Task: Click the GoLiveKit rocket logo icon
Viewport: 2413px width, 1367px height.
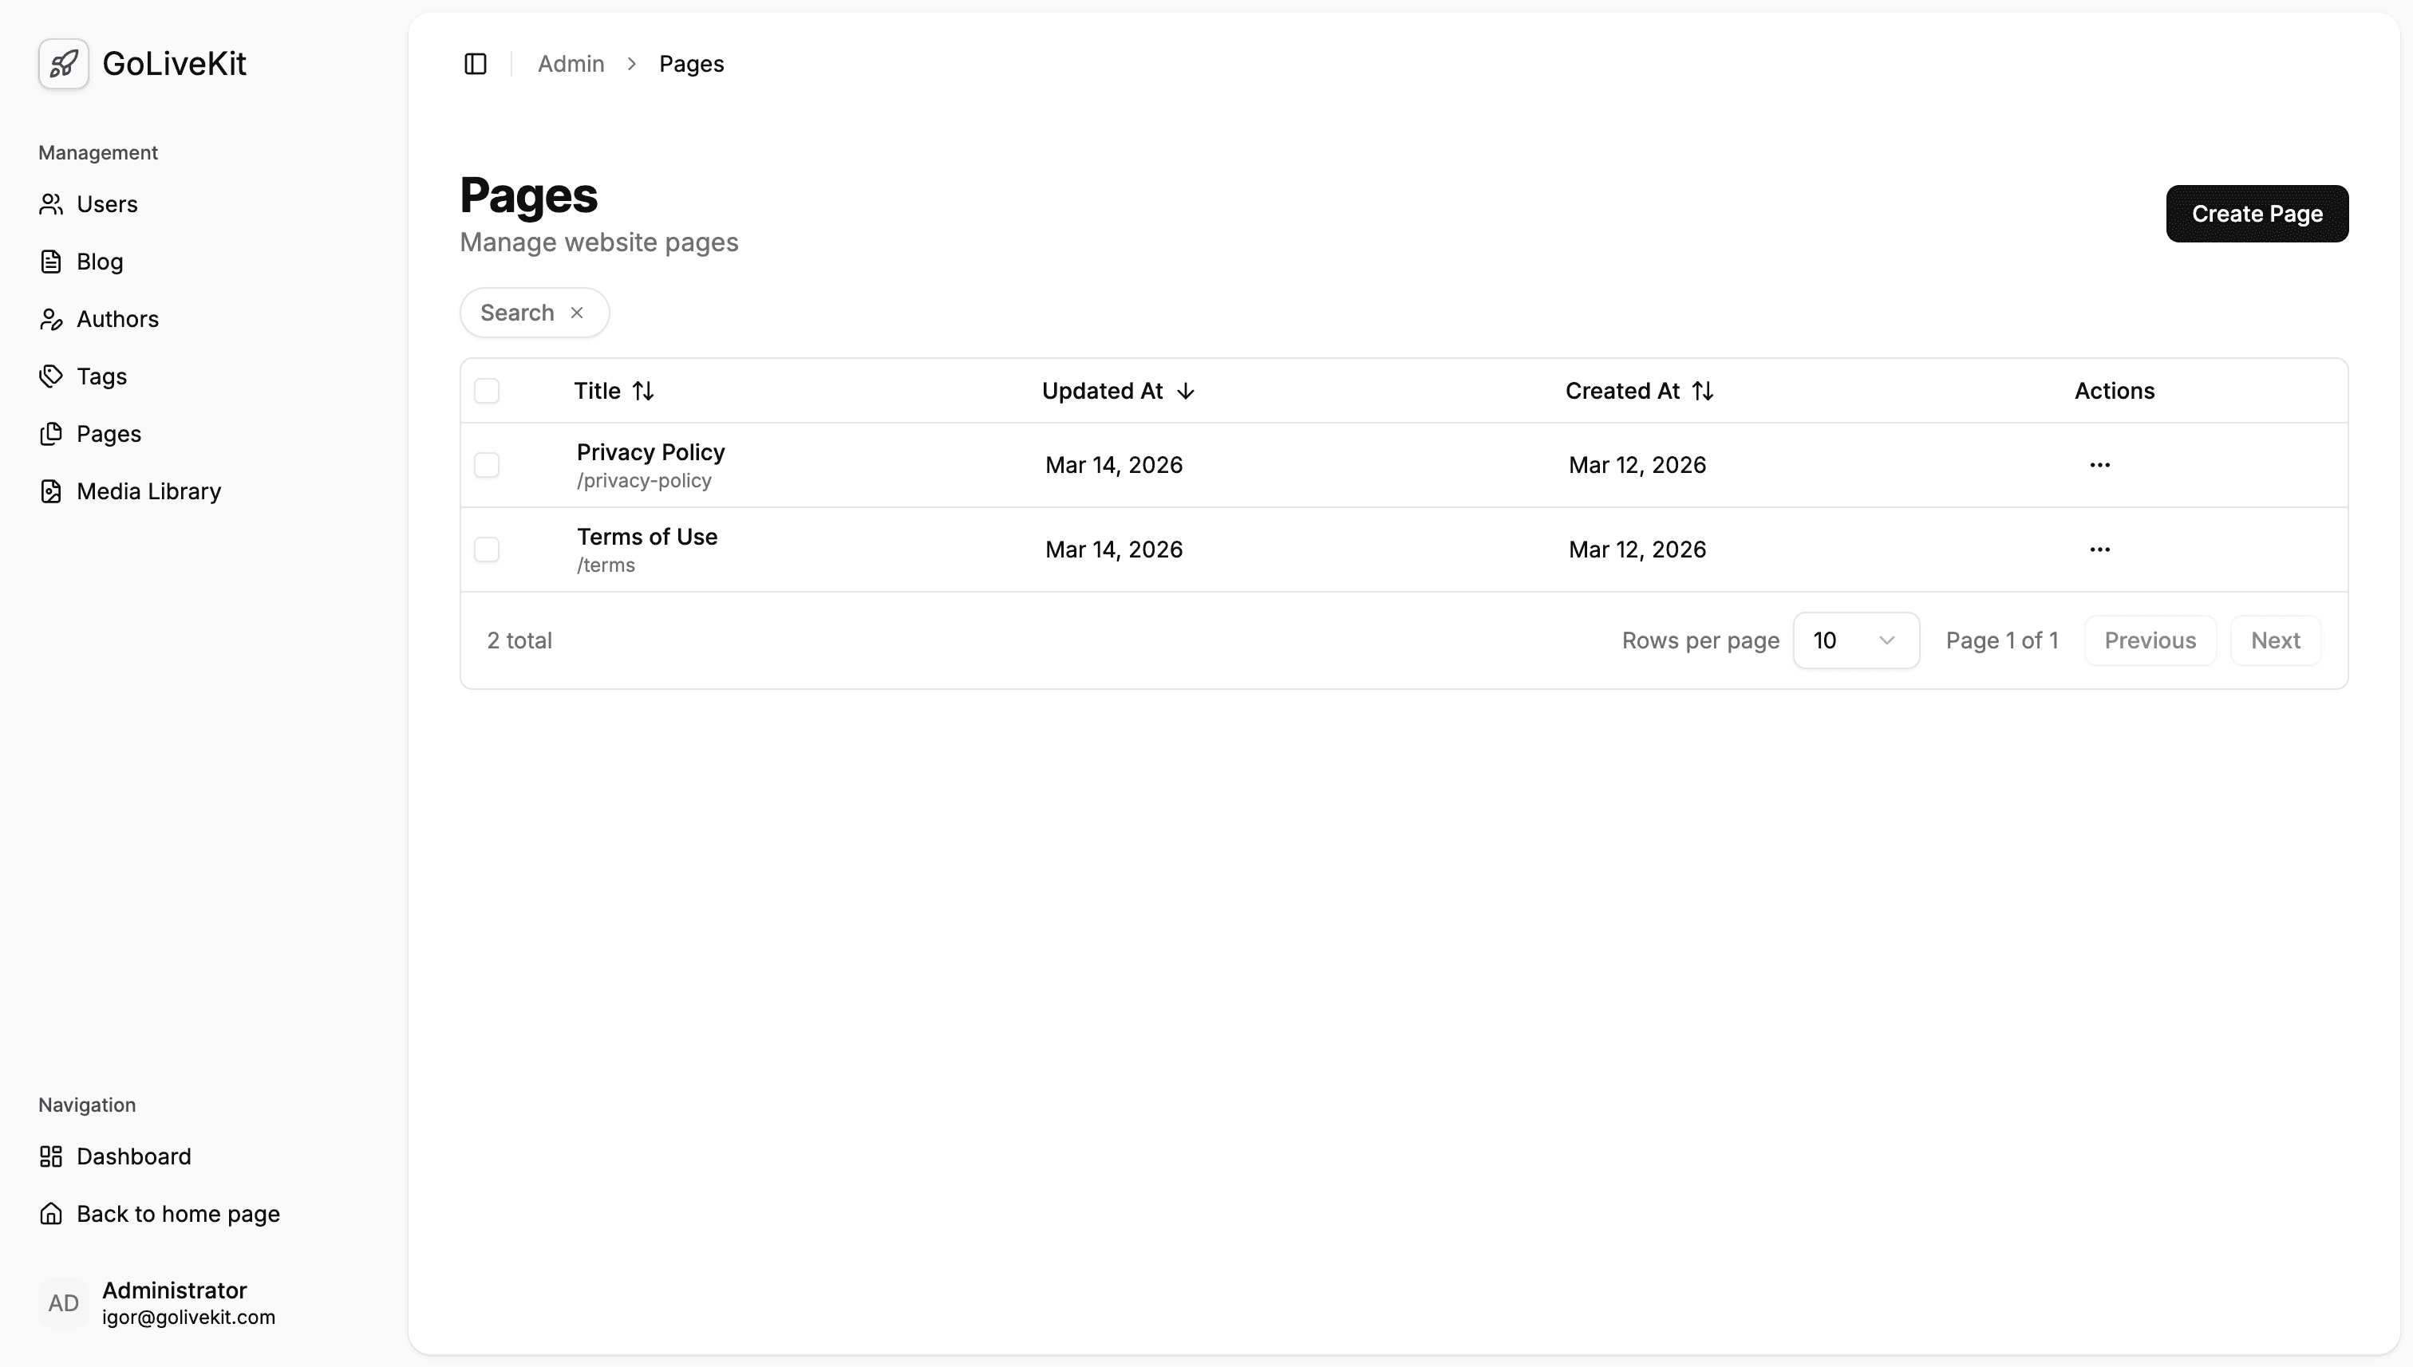Action: click(62, 63)
